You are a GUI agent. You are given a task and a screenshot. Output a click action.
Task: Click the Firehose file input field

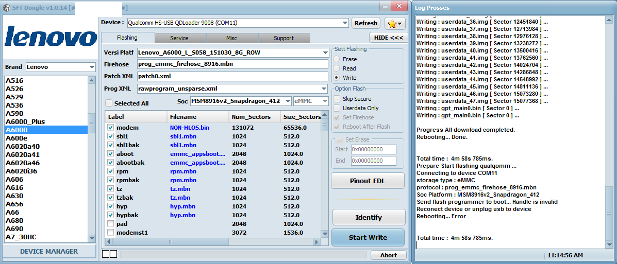pos(232,64)
